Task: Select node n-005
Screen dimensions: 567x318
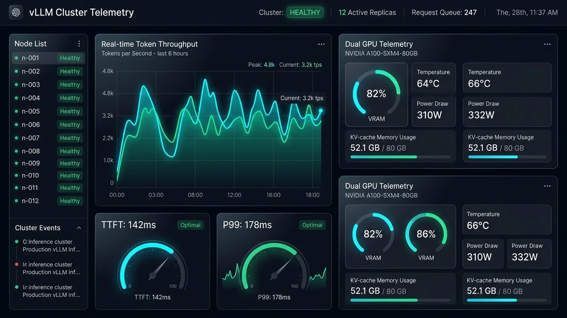Action: coord(49,111)
